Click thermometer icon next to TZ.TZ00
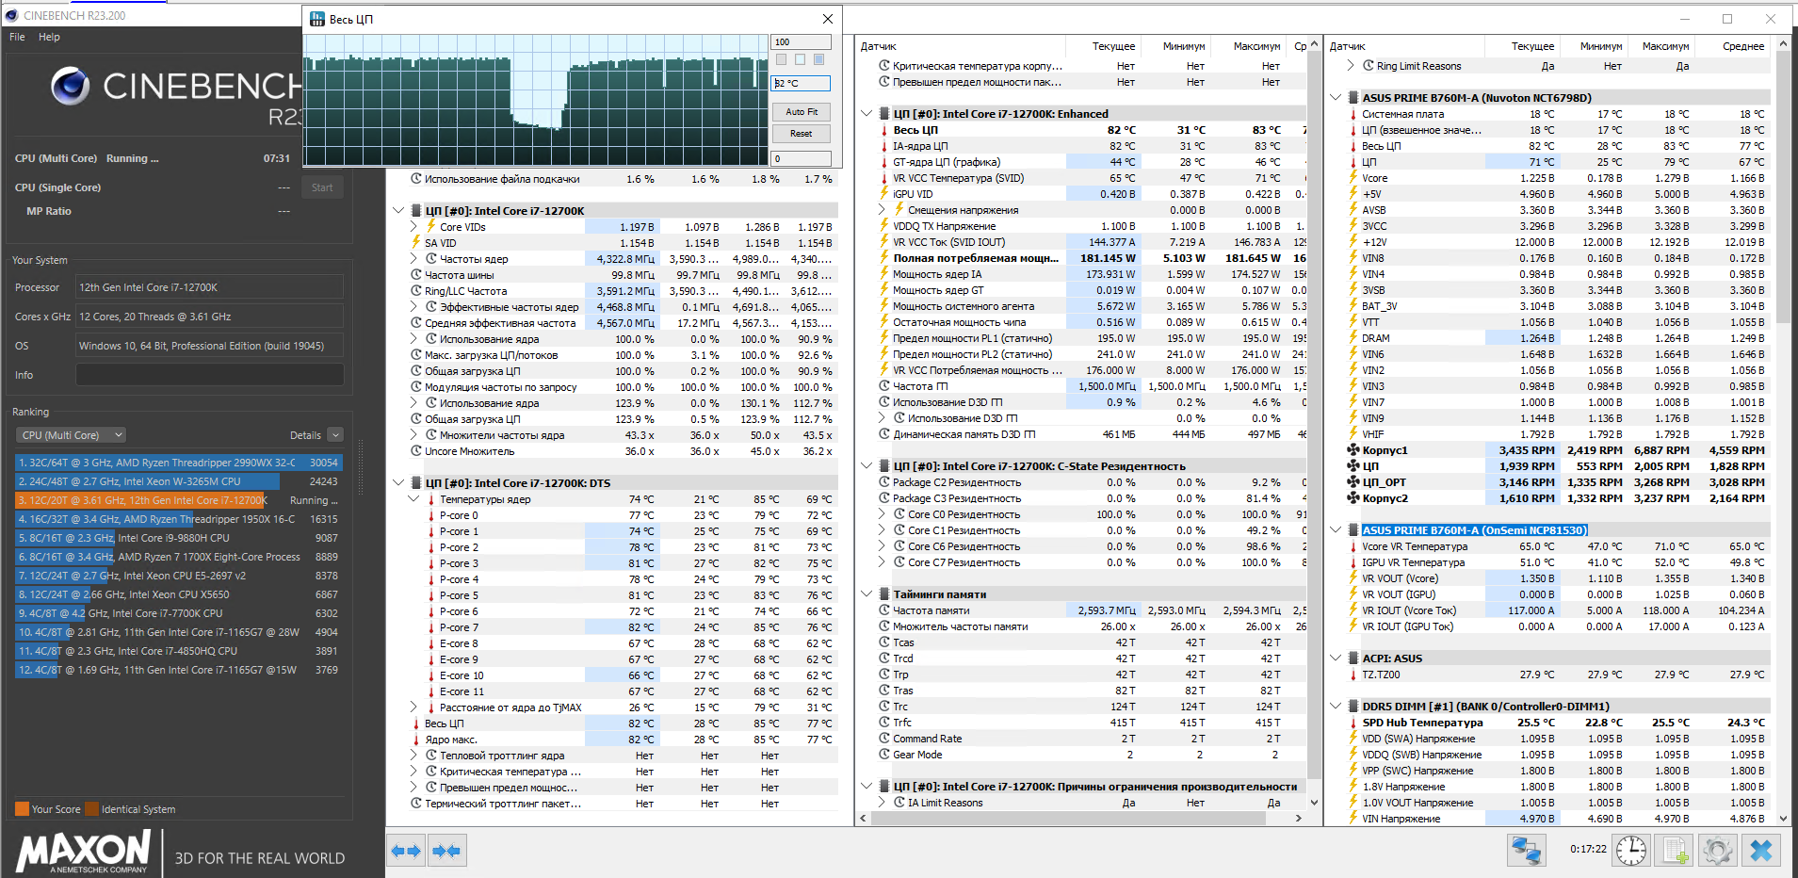This screenshot has width=1798, height=878. point(1353,675)
